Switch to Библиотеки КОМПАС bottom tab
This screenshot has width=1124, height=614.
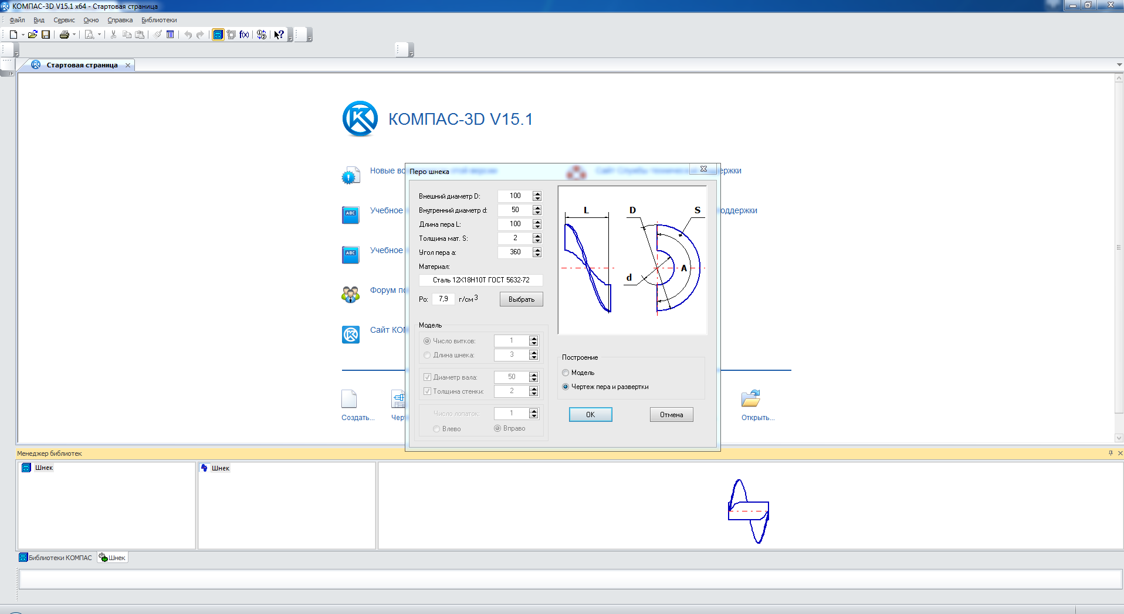tap(56, 558)
